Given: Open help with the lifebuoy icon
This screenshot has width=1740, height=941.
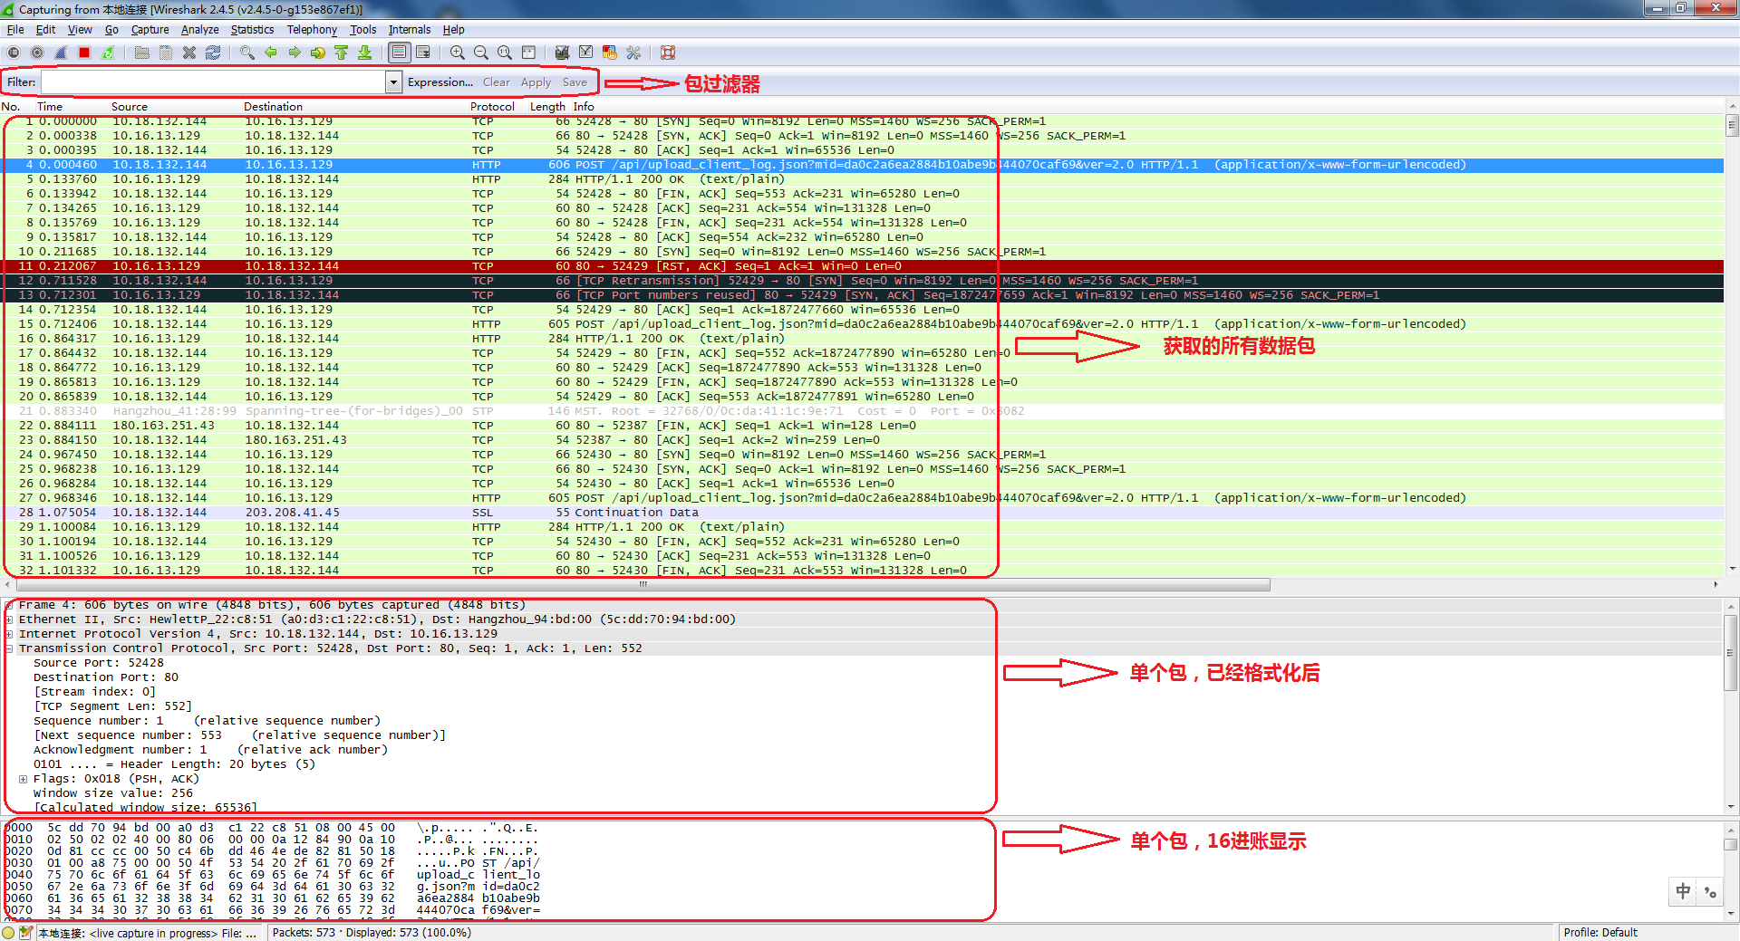Looking at the screenshot, I should pyautogui.click(x=668, y=53).
